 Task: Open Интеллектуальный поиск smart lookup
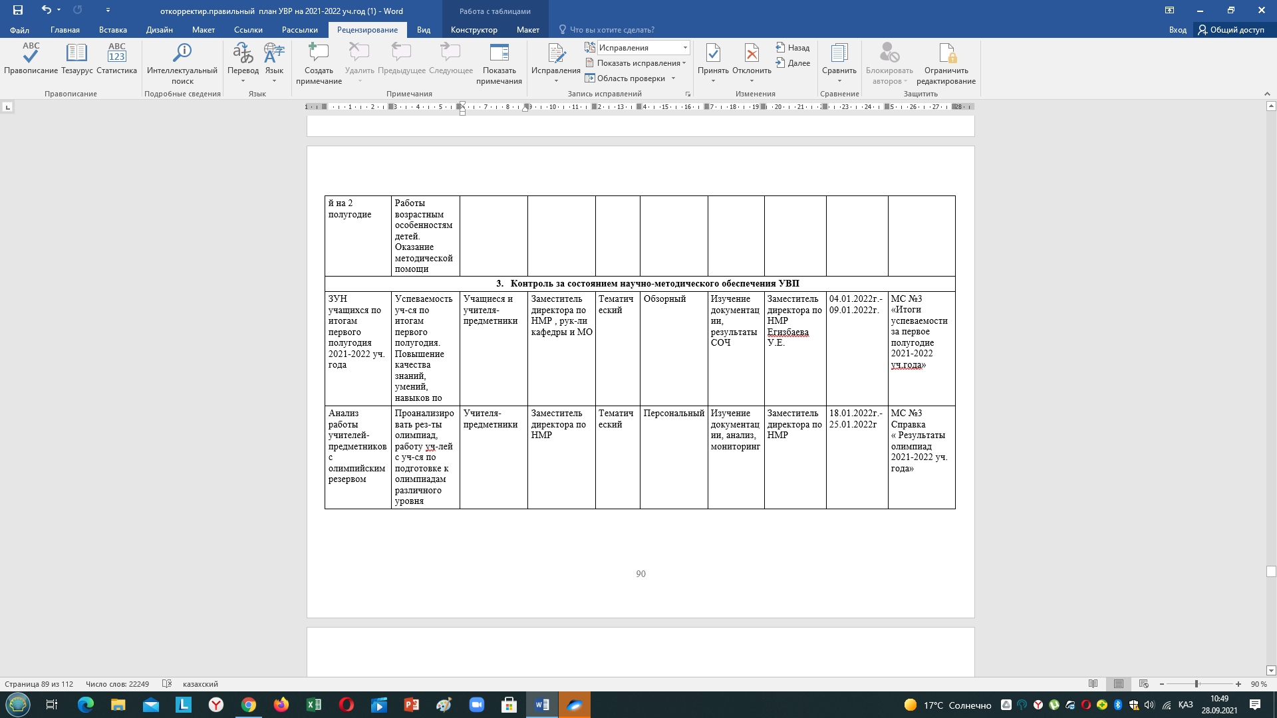point(182,54)
